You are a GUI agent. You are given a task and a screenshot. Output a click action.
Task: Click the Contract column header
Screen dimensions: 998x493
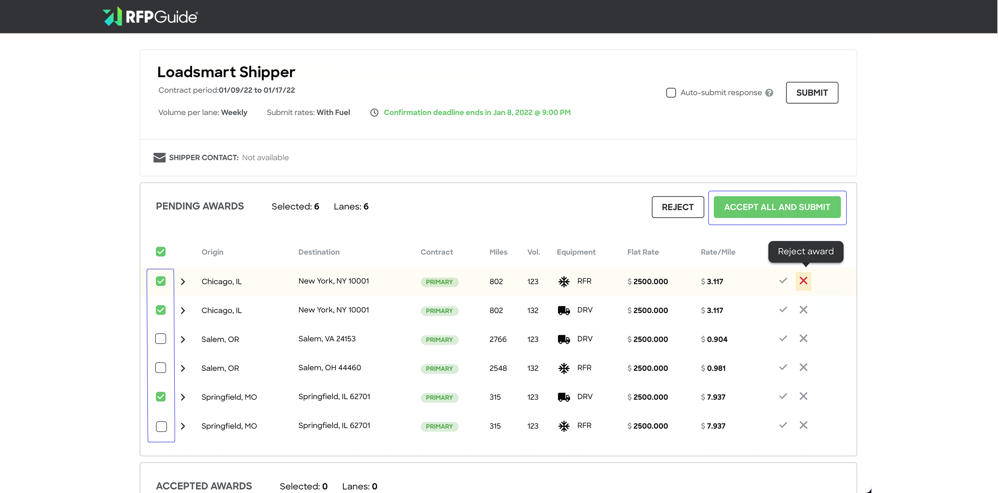pos(437,252)
